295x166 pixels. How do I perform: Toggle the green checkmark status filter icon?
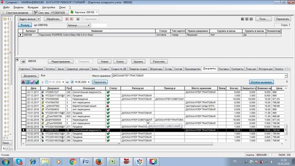pyautogui.click(x=37, y=82)
